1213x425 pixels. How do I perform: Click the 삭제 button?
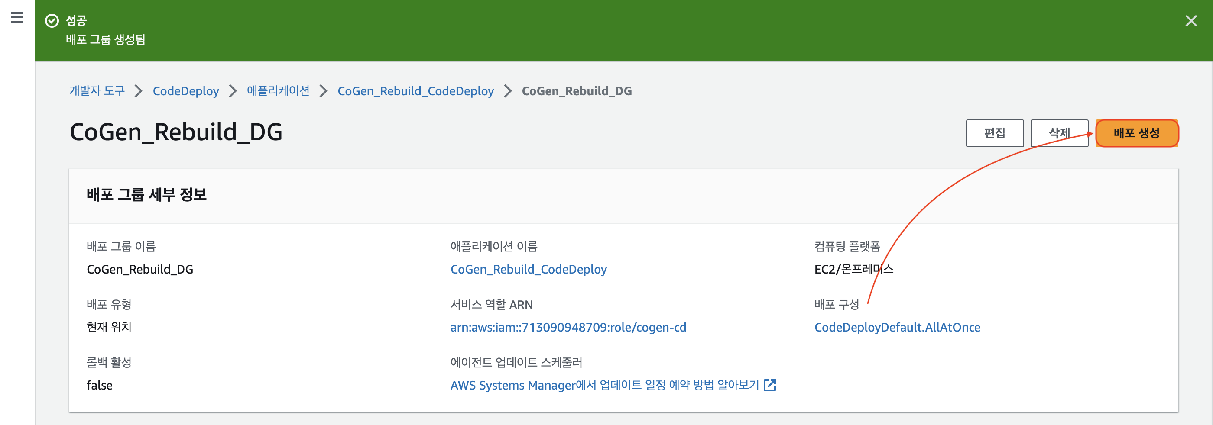[1060, 133]
